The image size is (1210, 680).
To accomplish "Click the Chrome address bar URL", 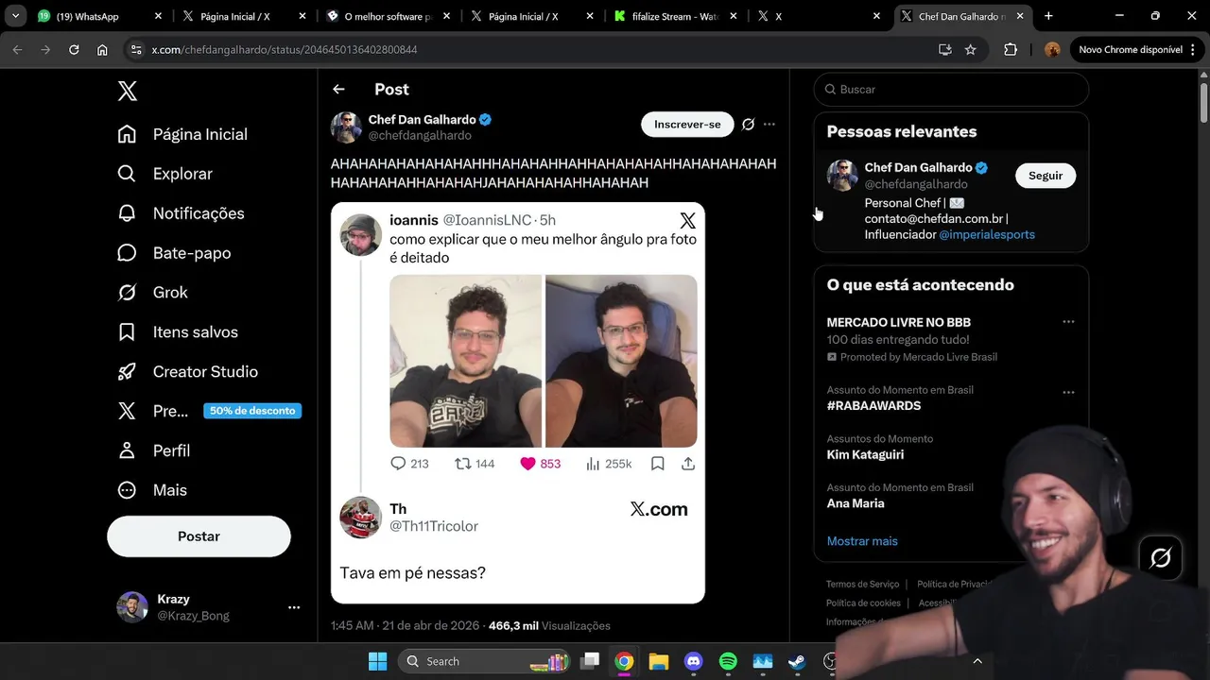I will coord(285,49).
